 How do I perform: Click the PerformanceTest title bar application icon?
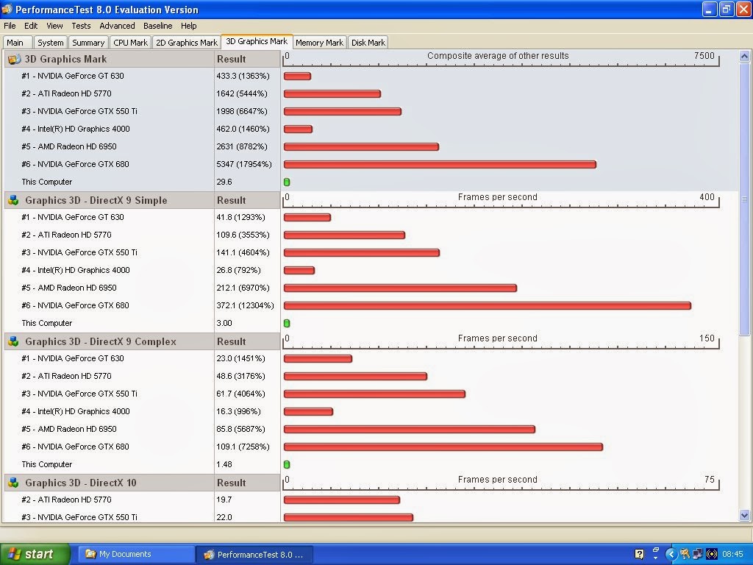pyautogui.click(x=7, y=9)
